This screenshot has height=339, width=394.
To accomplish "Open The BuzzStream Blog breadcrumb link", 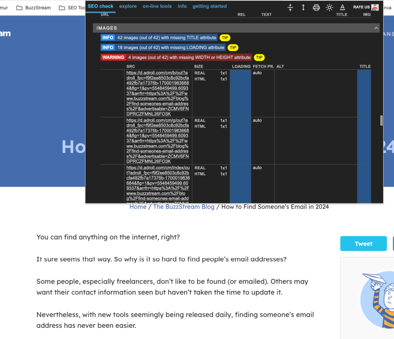I will [x=184, y=207].
